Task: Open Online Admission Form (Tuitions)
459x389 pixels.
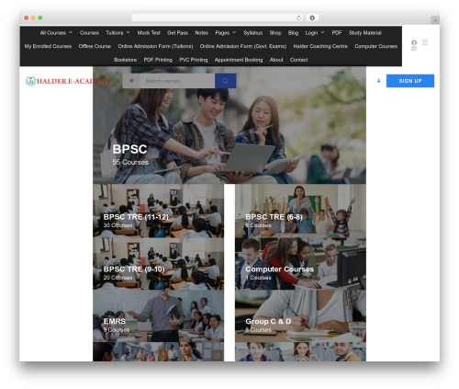Action: click(155, 46)
